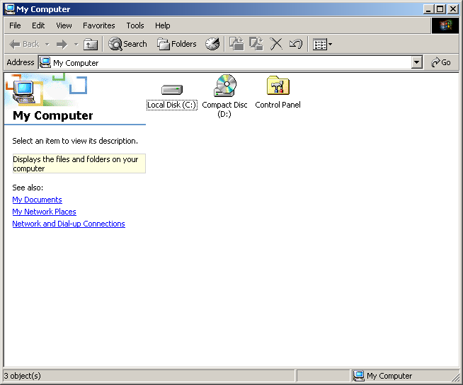Follow the My Network Places link

click(44, 212)
